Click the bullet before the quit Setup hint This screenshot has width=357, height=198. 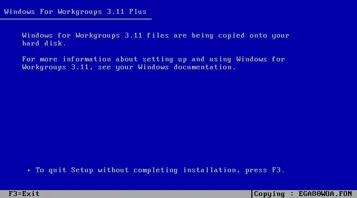(x=29, y=170)
